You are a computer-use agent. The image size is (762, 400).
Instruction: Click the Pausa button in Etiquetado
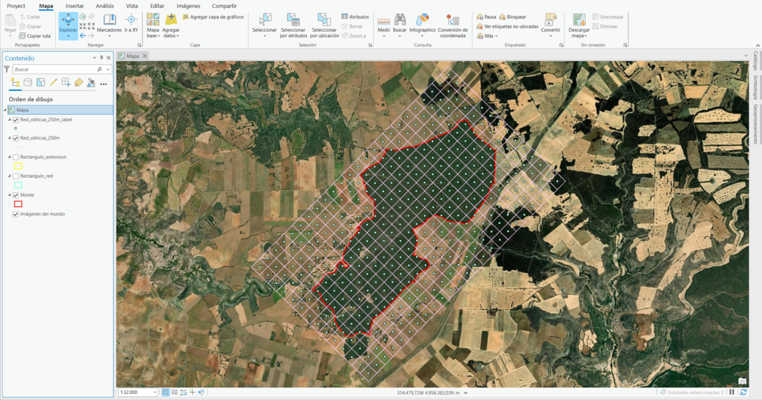pyautogui.click(x=487, y=16)
